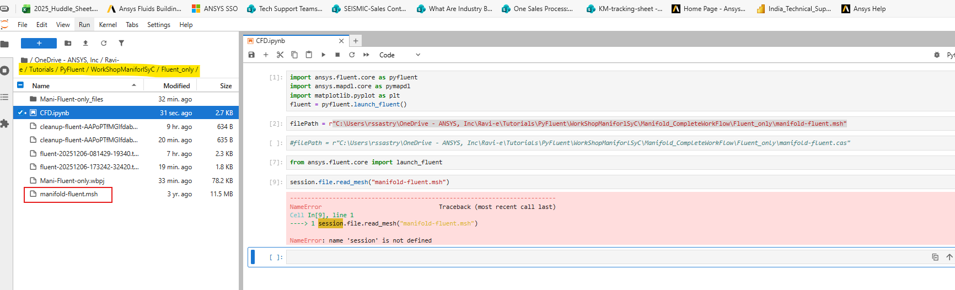This screenshot has height=290, width=955.
Task: Copy the selected cell in notebook toolbar
Action: [x=294, y=55]
